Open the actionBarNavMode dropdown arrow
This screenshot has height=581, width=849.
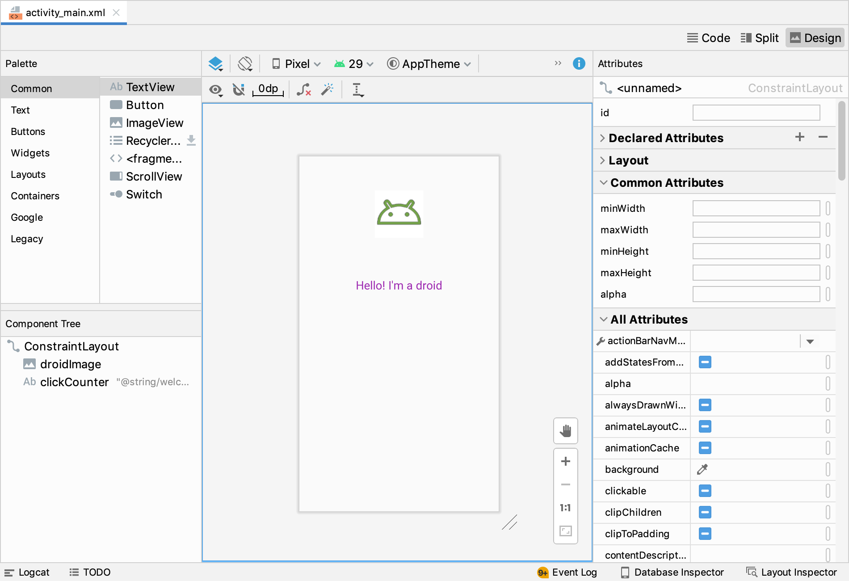(x=810, y=341)
